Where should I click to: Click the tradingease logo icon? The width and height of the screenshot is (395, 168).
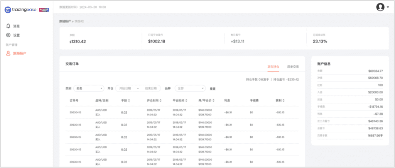pyautogui.click(x=7, y=9)
